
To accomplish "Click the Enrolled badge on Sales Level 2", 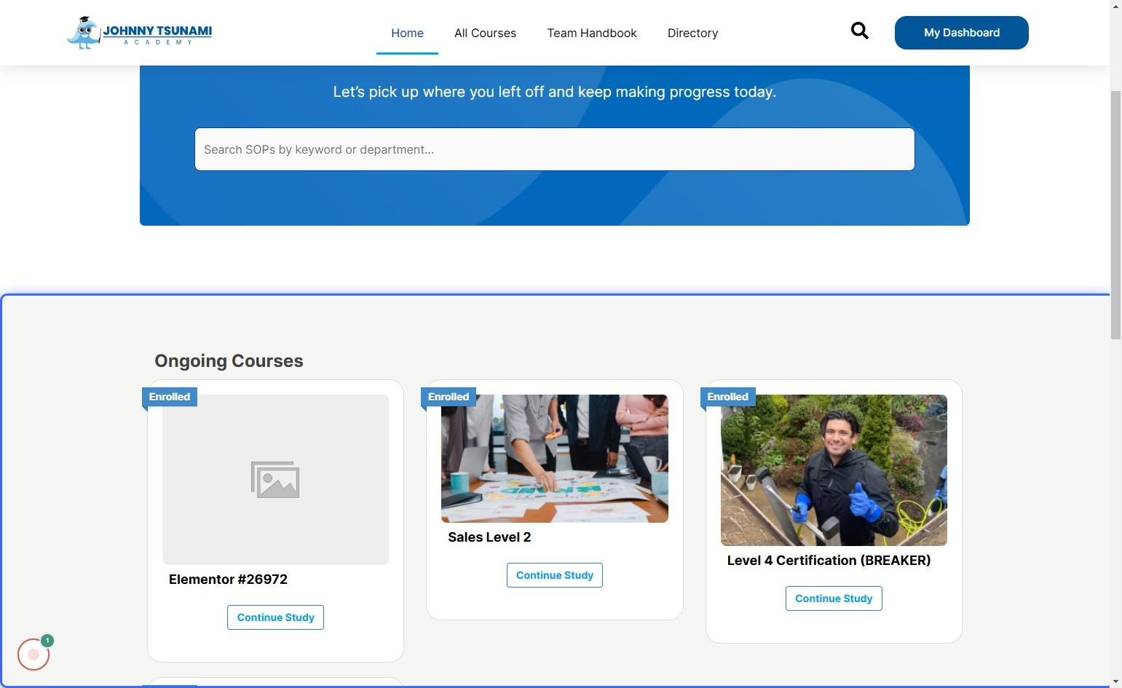I will (x=449, y=397).
